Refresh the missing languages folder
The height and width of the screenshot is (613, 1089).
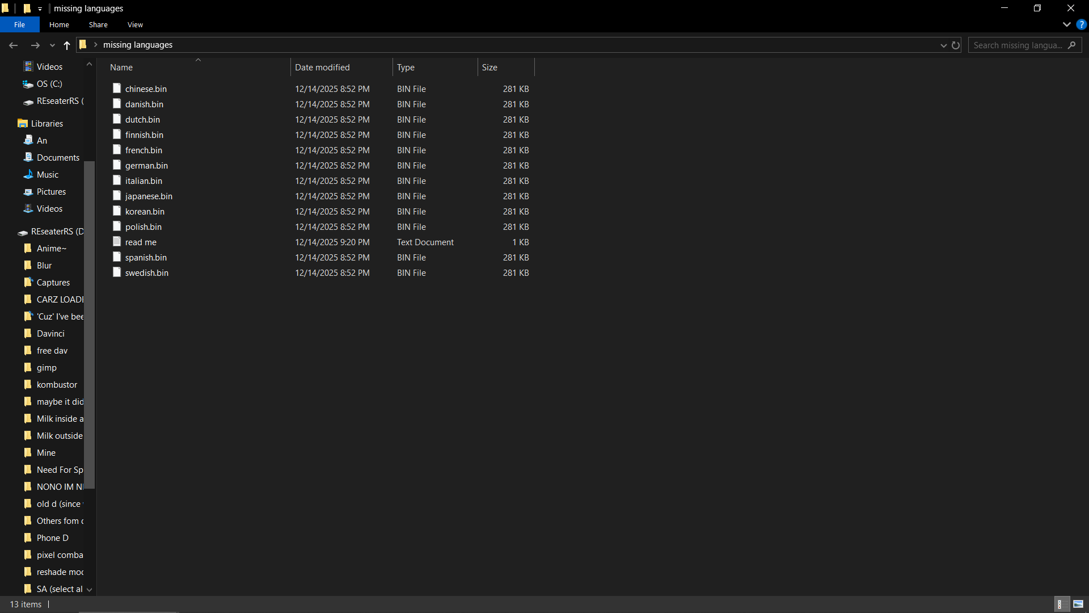[x=956, y=45]
